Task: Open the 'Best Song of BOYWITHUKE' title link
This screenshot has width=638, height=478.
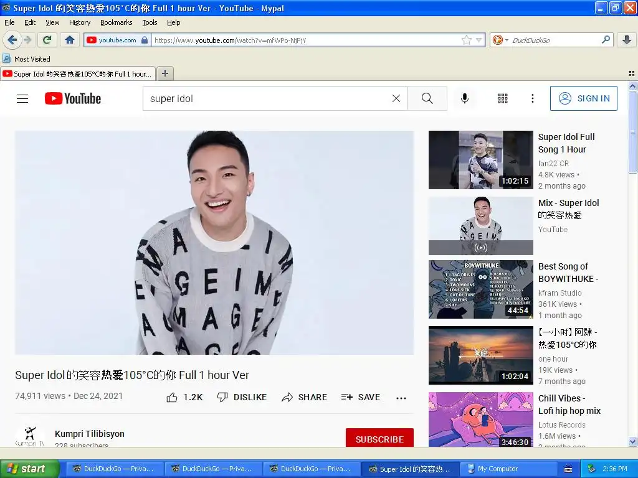Action: [x=568, y=273]
